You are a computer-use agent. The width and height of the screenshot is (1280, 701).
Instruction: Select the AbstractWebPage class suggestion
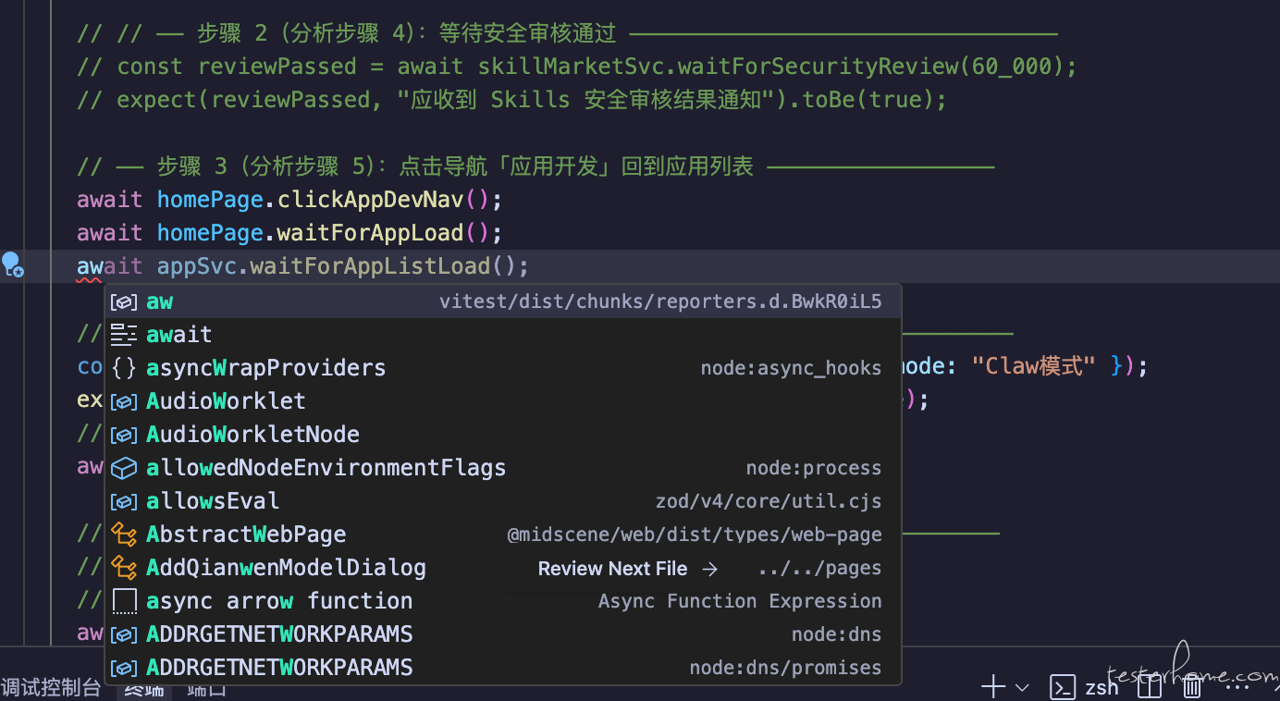click(503, 535)
